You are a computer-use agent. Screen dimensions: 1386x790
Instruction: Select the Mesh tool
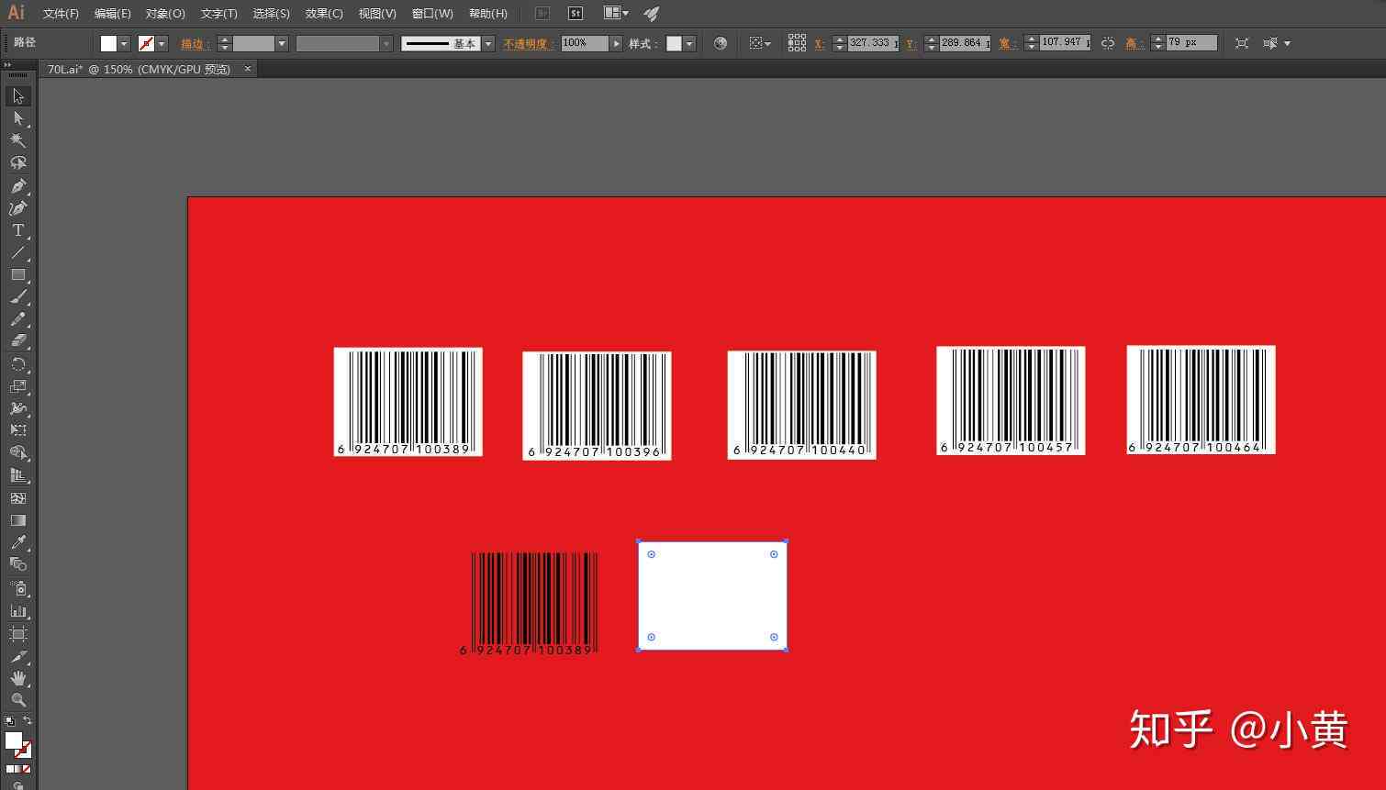click(x=17, y=498)
